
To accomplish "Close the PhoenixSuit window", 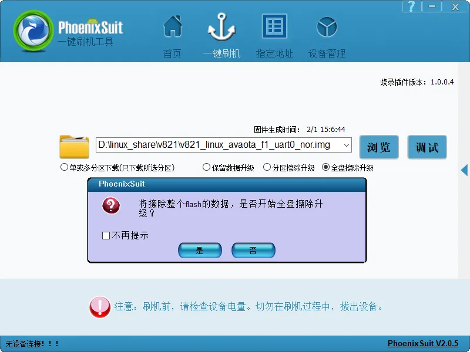I will tap(455, 6).
